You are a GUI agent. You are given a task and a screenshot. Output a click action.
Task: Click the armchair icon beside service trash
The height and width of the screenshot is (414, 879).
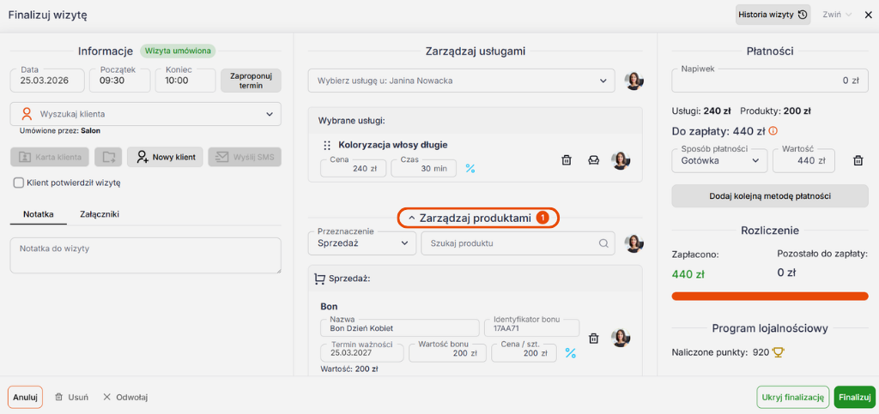click(x=593, y=160)
